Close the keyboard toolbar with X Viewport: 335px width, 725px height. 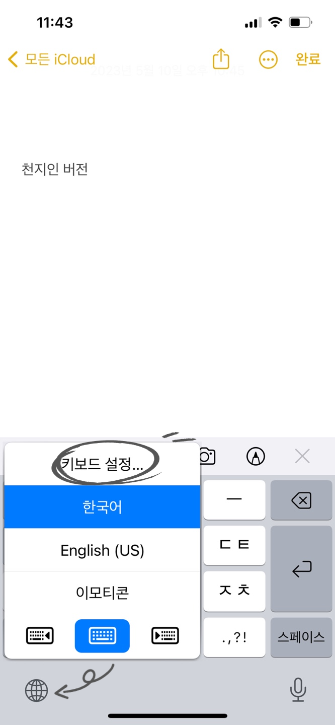pos(302,457)
